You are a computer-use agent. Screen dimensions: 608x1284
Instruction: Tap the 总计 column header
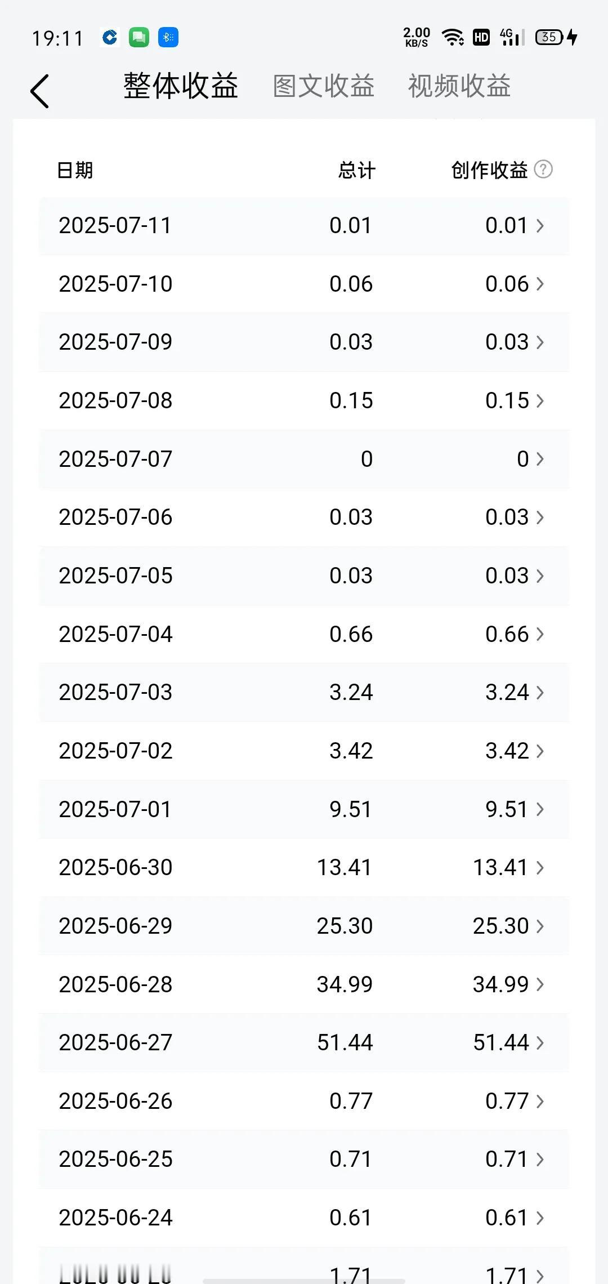click(356, 170)
